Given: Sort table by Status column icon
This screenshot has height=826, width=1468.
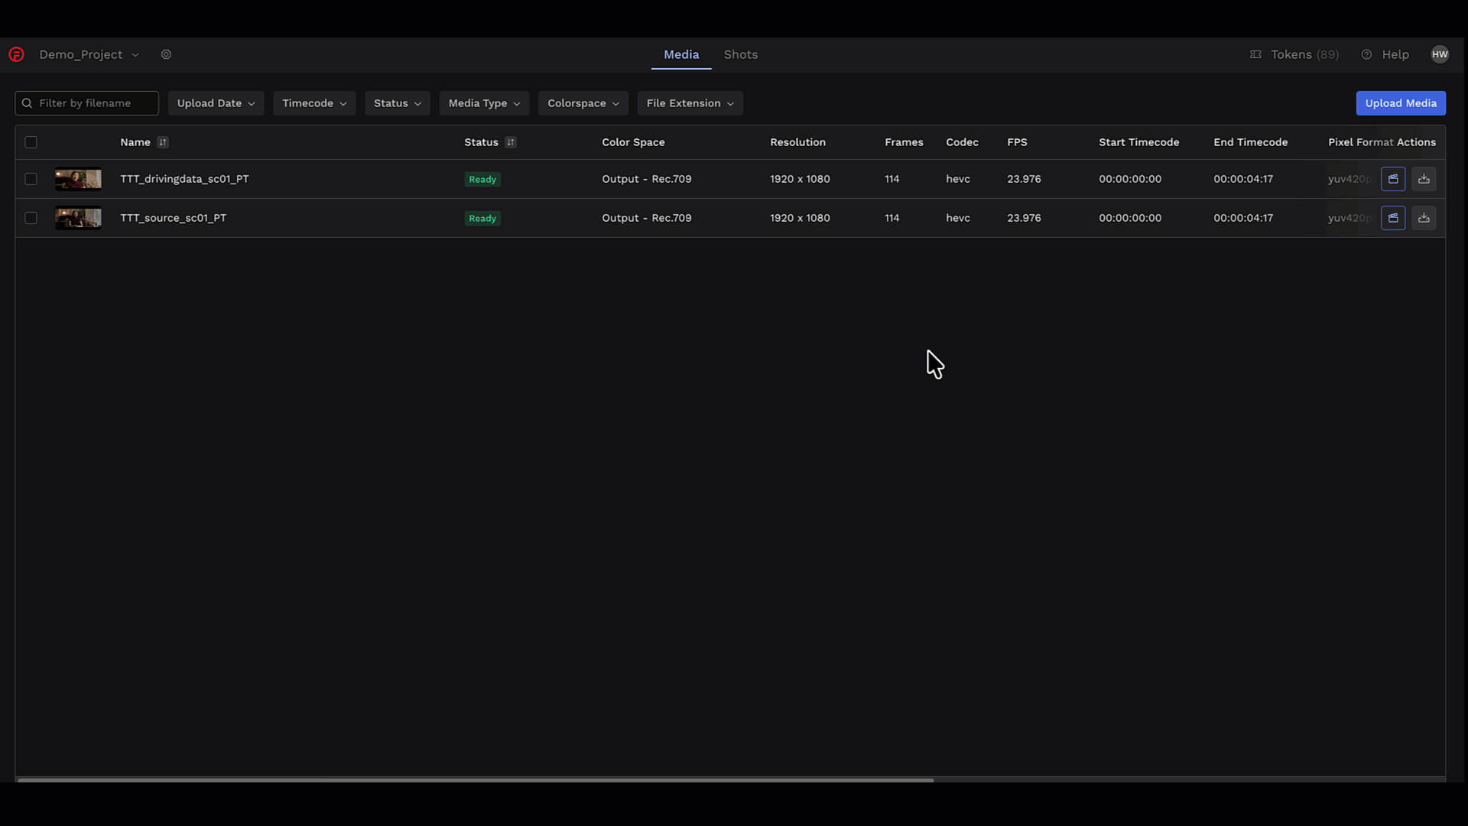Looking at the screenshot, I should 511,142.
